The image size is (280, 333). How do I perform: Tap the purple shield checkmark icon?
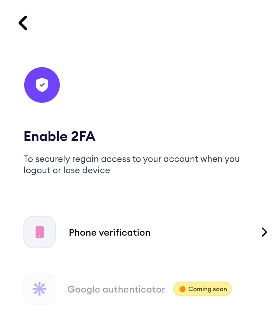click(42, 85)
